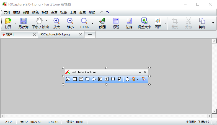Open the 编辑 menu
The height and width of the screenshot is (125, 217).
(x=26, y=12)
